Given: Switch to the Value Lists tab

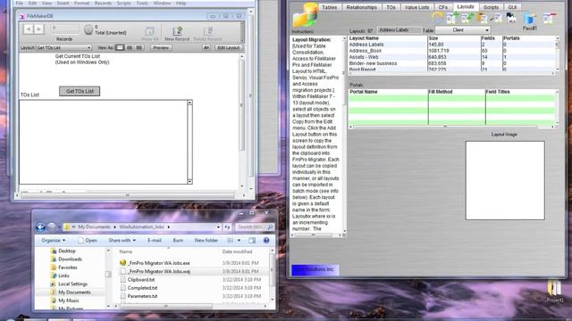Looking at the screenshot, I should (417, 7).
